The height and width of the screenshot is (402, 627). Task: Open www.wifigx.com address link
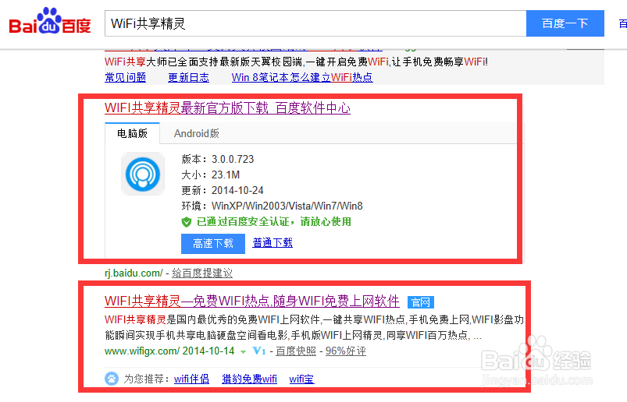[x=142, y=351]
